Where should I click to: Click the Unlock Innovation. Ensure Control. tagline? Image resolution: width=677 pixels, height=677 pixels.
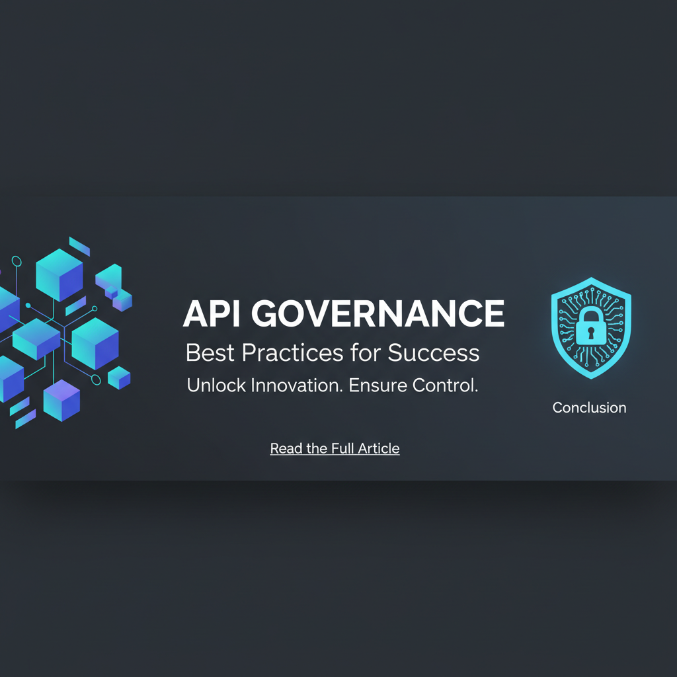pos(332,385)
